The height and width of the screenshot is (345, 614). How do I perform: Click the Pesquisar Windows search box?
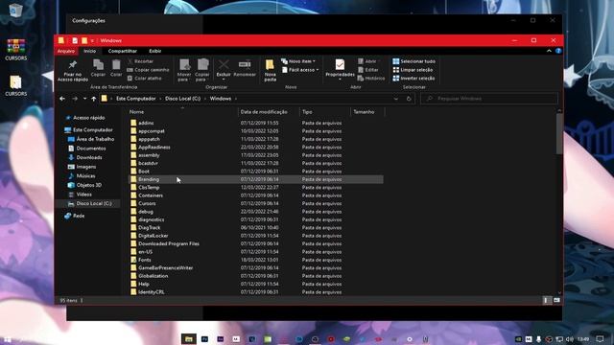[x=489, y=99]
